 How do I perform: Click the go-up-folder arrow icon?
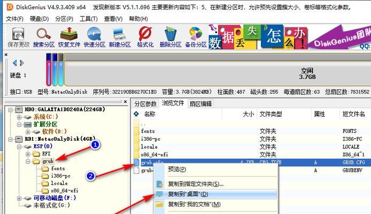click(x=136, y=114)
